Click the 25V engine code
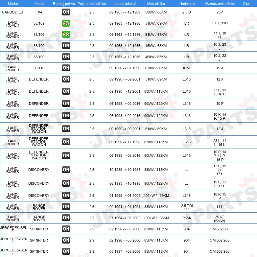Image resolution: width=257 pixels, height=257 pixels. (x=220, y=12)
